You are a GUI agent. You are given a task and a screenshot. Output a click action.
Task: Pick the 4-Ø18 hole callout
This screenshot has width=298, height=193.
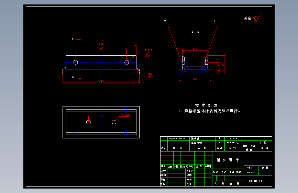click(148, 50)
